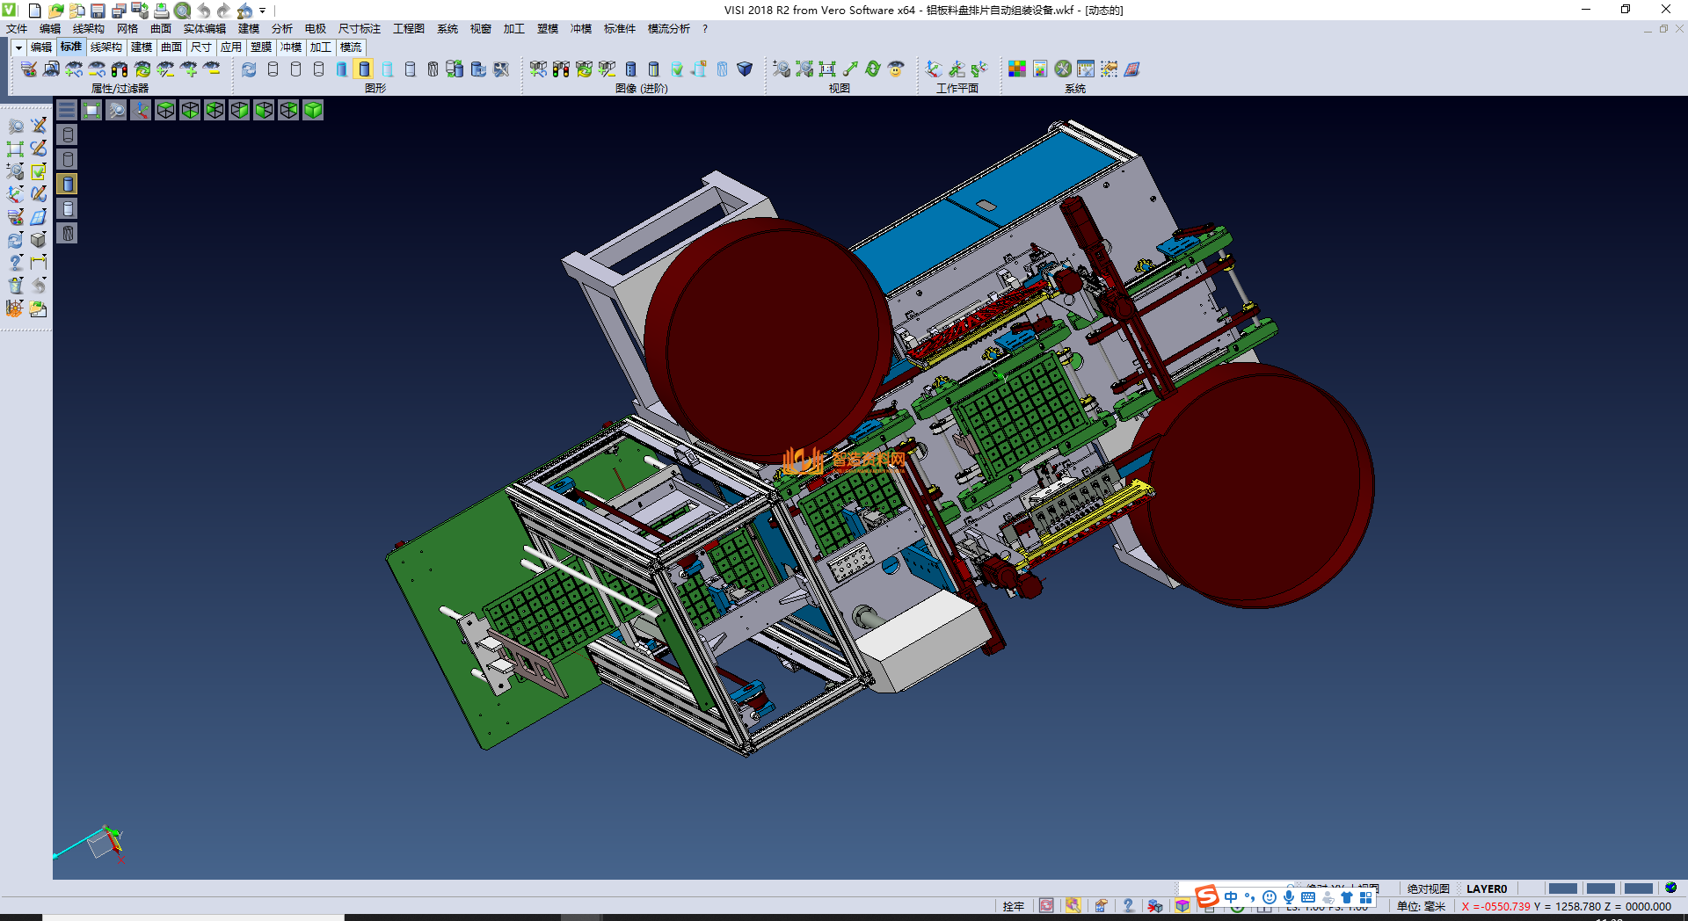
Task: Click the wrench settings icon in 系统 group
Action: [1063, 69]
